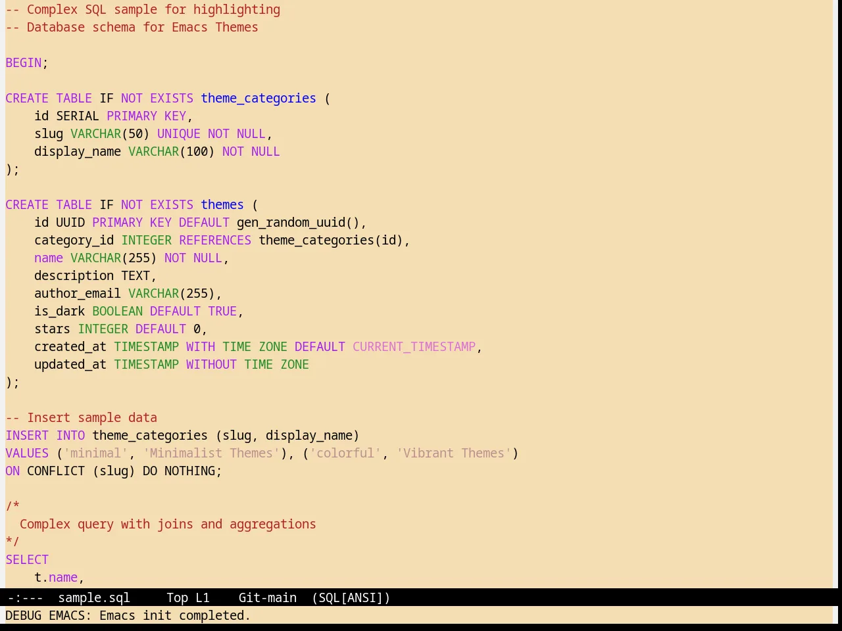842x631 pixels.
Task: Click the 'Vibrant Themes' string literal
Action: 454,453
